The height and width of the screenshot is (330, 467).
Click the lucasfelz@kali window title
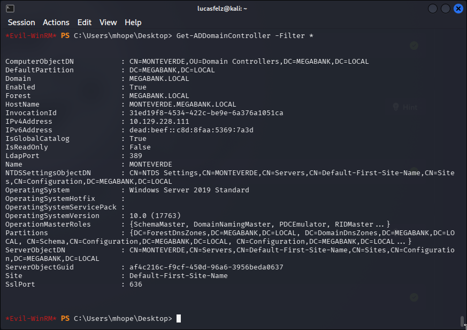pyautogui.click(x=222, y=9)
